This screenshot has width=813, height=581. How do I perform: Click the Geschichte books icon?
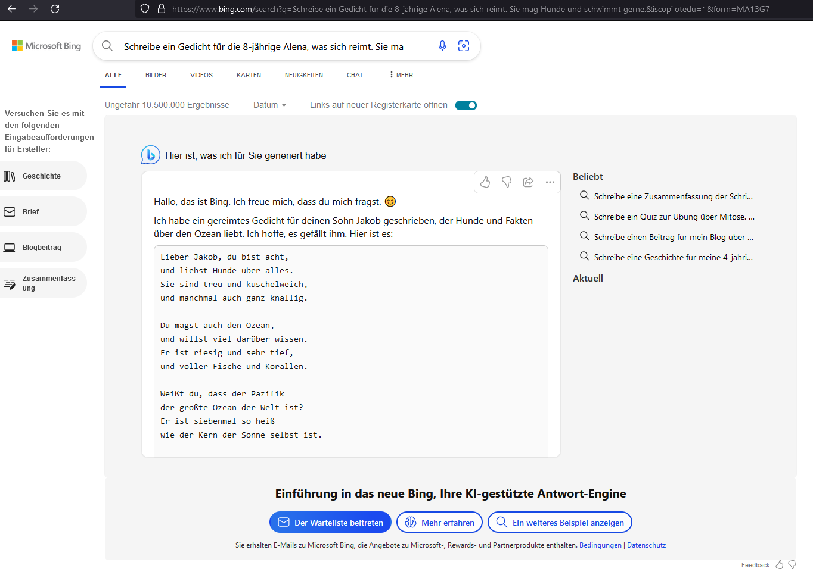pos(10,176)
